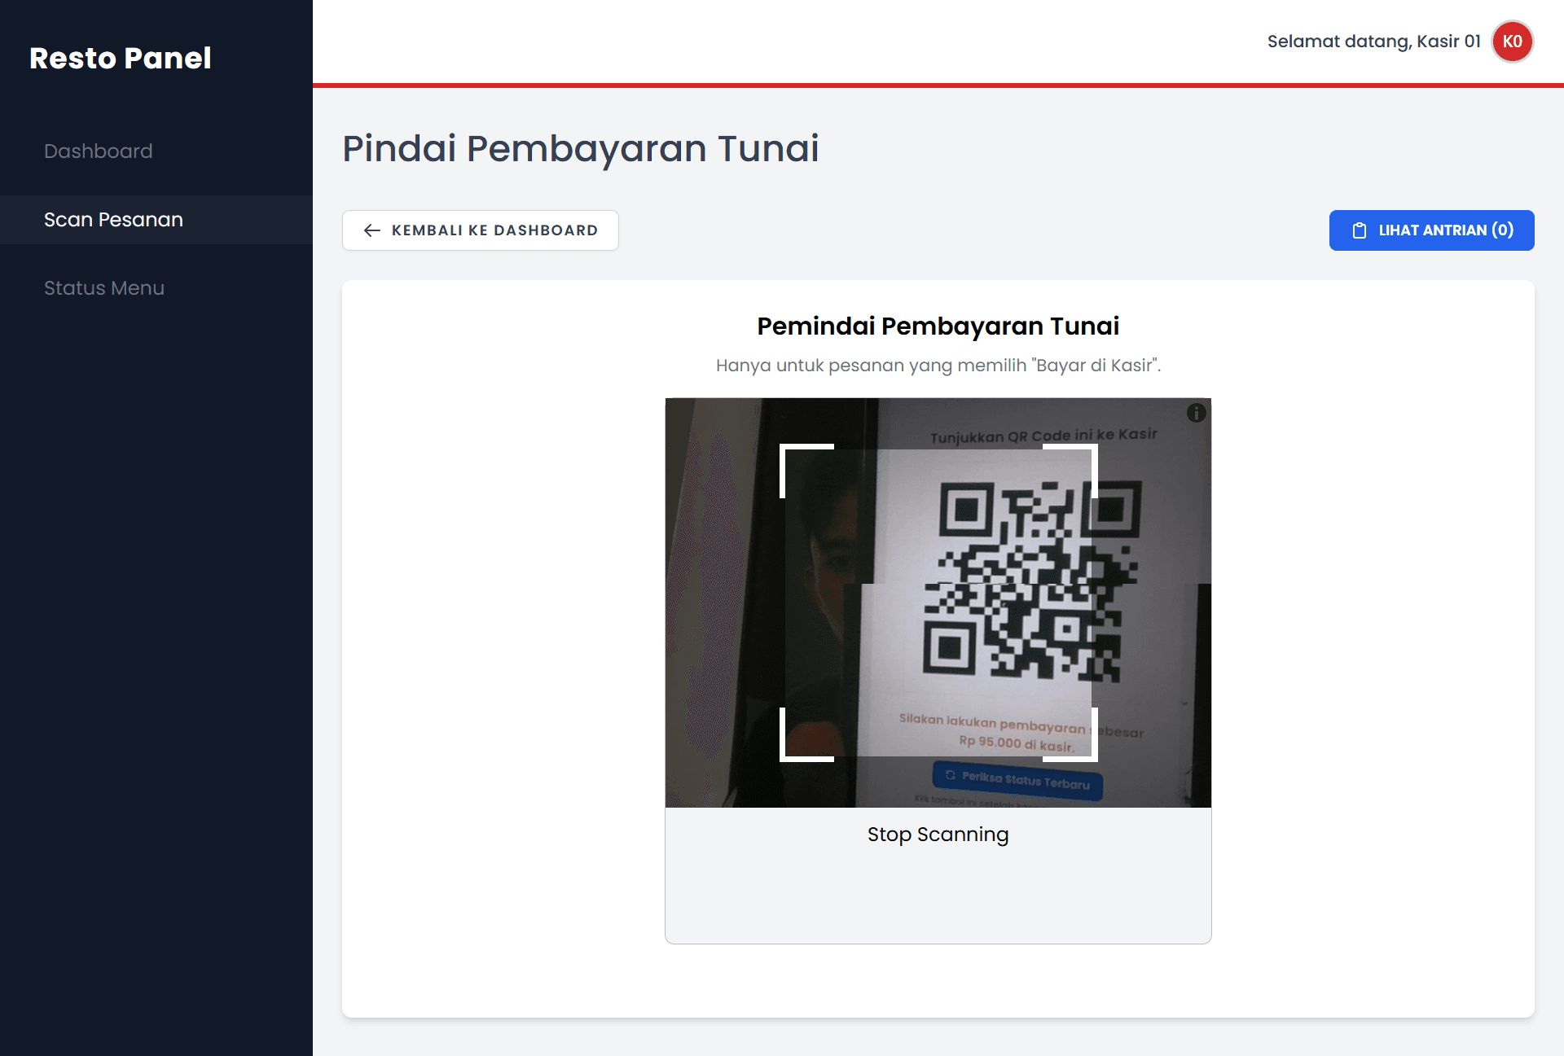Image resolution: width=1564 pixels, height=1056 pixels.
Task: Click the left arrow icon beside Kembali
Action: click(372, 230)
